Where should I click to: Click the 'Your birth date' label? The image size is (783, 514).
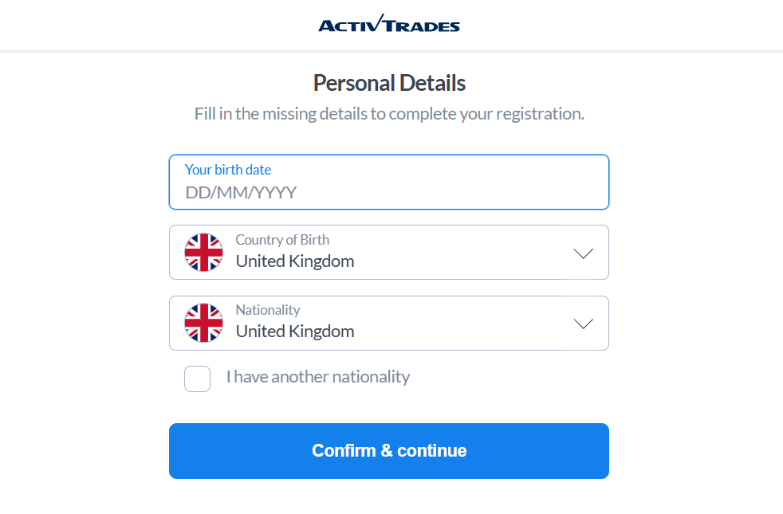tap(228, 170)
